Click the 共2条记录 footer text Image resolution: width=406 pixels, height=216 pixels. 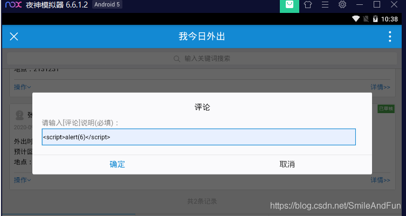[202, 201]
